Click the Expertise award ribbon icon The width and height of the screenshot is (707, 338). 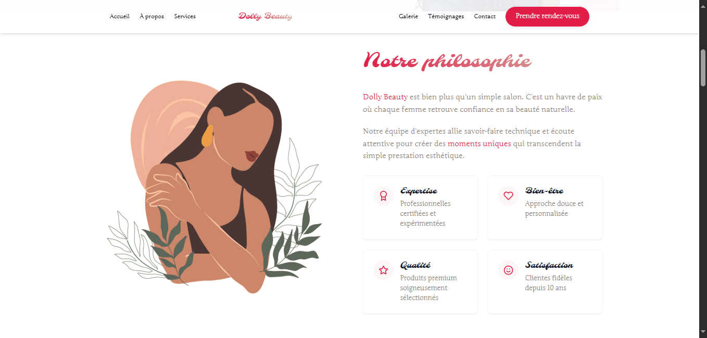click(384, 196)
